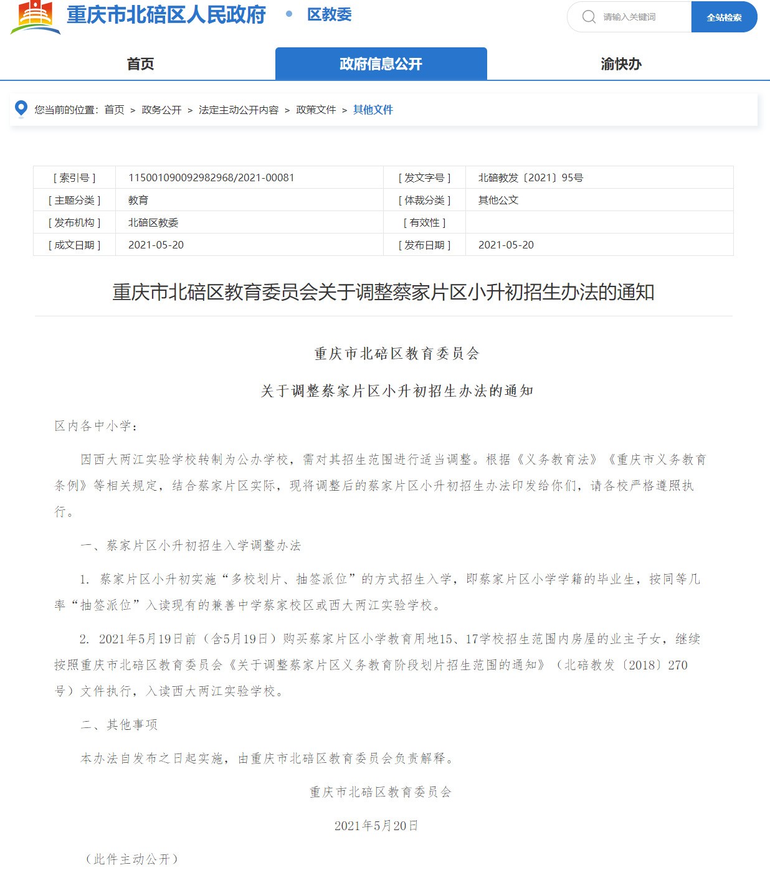
Task: Open 政务公开 breadcrumb link
Action: coord(161,110)
